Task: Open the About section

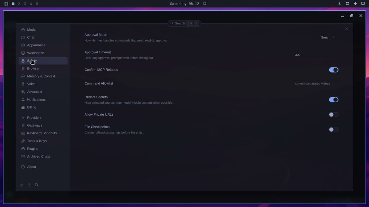Action: [x=43, y=167]
